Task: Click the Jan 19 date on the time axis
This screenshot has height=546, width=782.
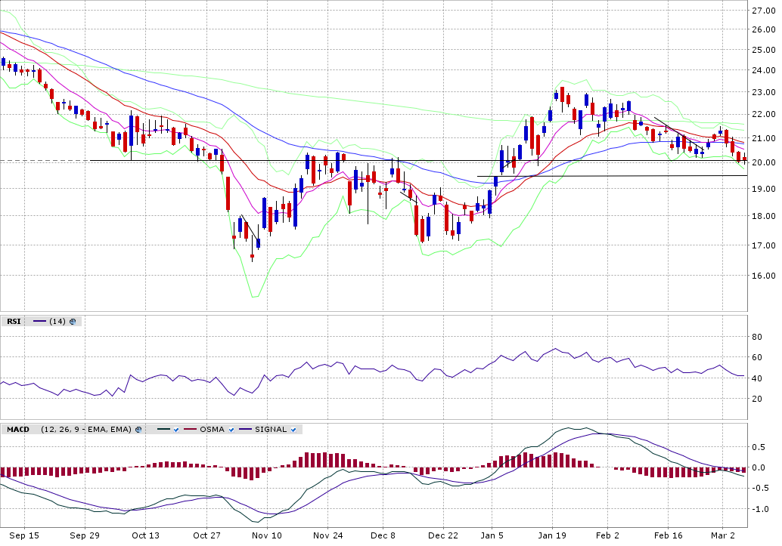Action: point(551,535)
